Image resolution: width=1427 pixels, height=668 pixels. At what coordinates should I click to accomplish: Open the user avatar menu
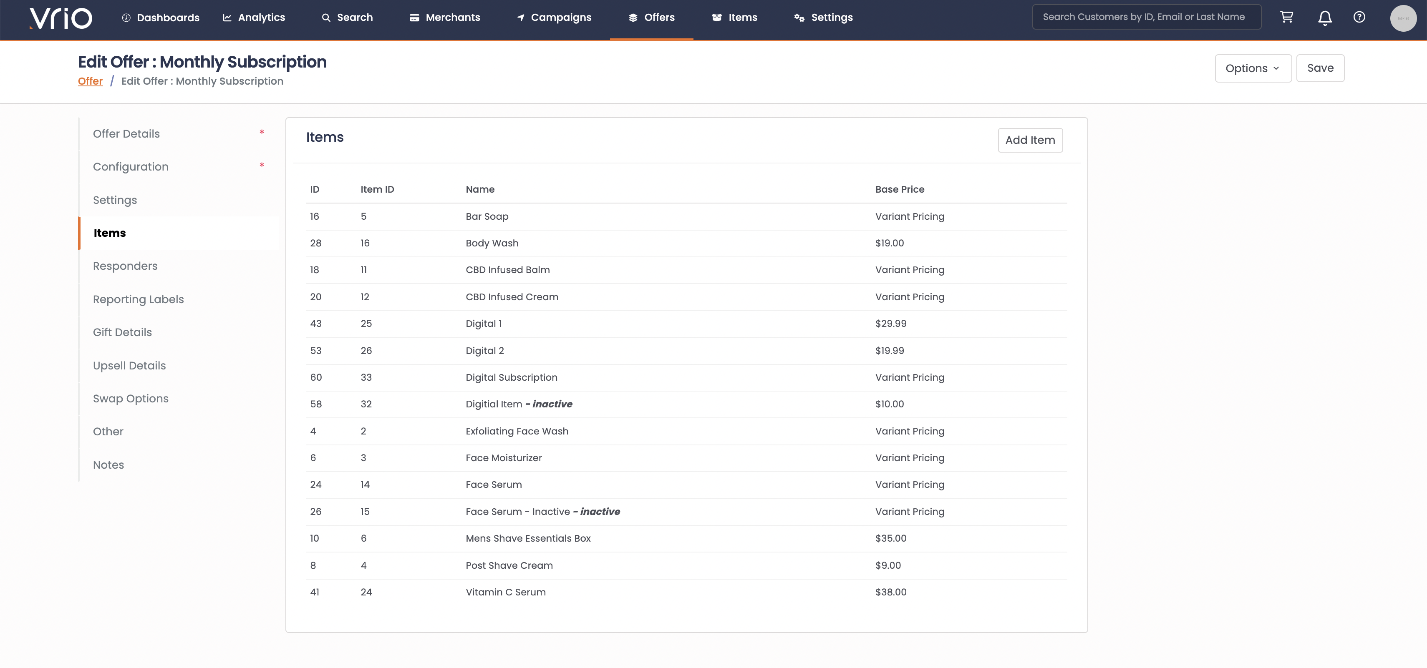click(1403, 18)
